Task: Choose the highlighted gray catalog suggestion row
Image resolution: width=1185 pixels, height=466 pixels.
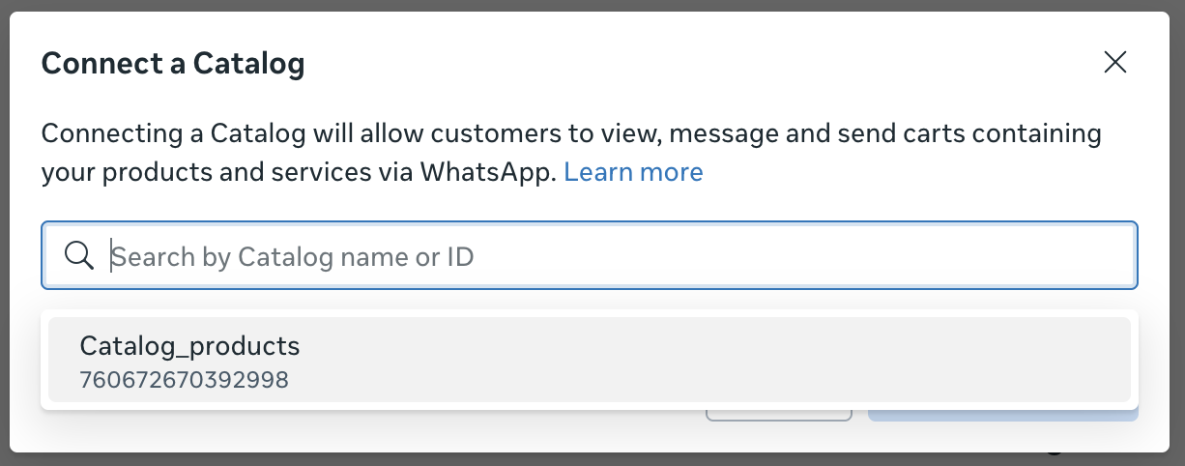Action: (x=589, y=359)
